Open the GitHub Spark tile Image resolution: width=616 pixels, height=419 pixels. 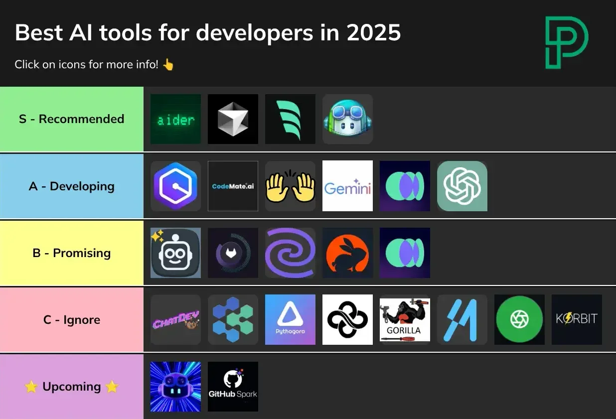(x=233, y=387)
